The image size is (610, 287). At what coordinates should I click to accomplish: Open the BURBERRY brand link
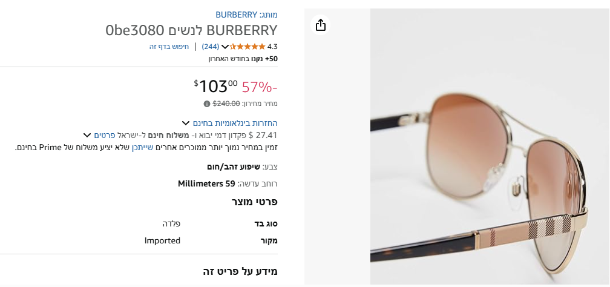click(237, 15)
